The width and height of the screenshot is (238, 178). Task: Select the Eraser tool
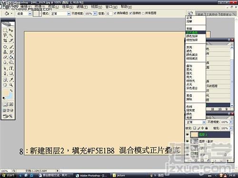click(x=5, y=57)
